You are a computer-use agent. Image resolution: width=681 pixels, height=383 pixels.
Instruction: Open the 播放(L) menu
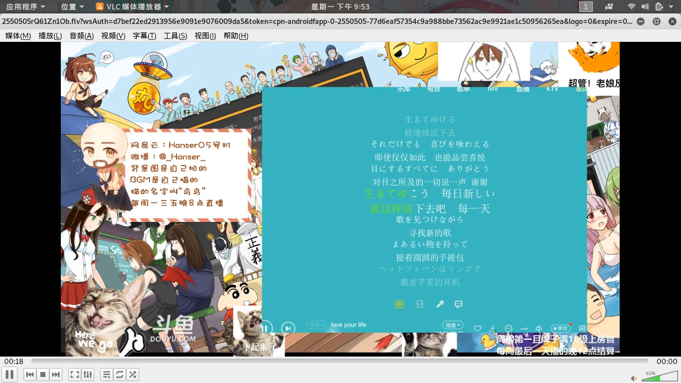[50, 36]
